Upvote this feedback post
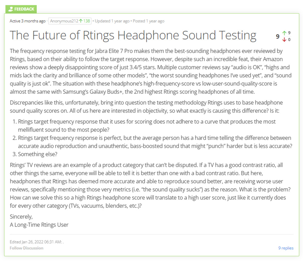Viewport: 303px width, 261px height. (x=284, y=33)
